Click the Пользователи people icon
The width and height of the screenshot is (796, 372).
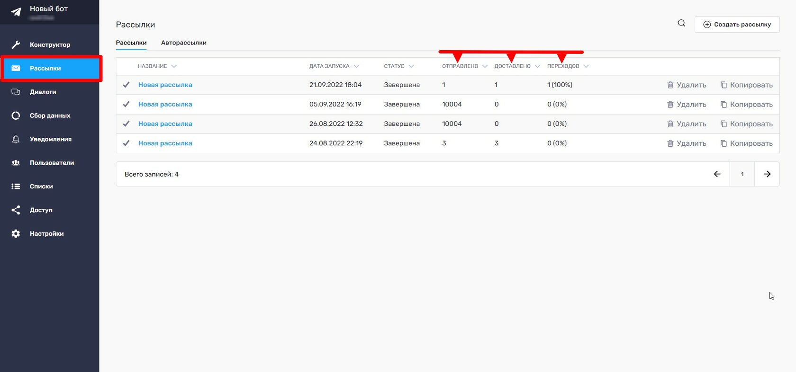coord(16,163)
